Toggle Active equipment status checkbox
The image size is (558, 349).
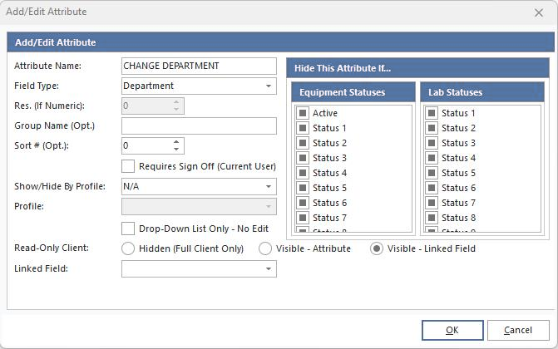tap(303, 113)
